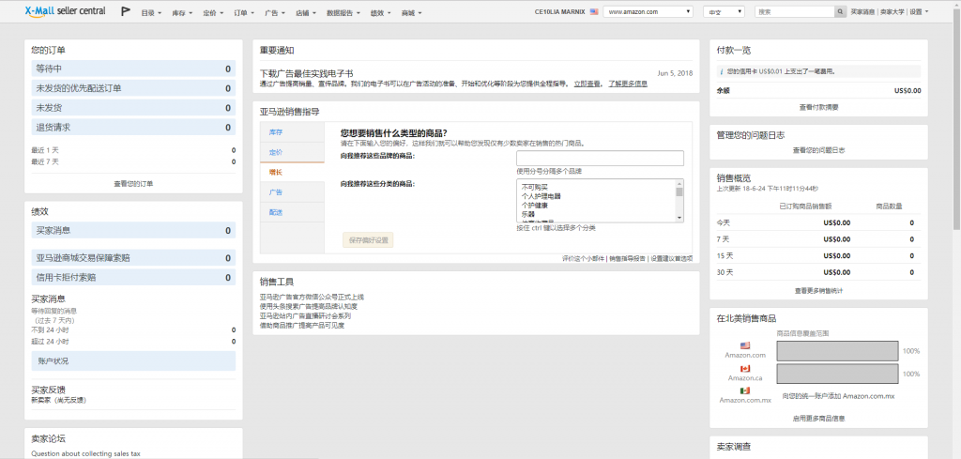Open 借助商品推广提高产品可见度 link
The image size is (961, 459).
click(x=302, y=326)
